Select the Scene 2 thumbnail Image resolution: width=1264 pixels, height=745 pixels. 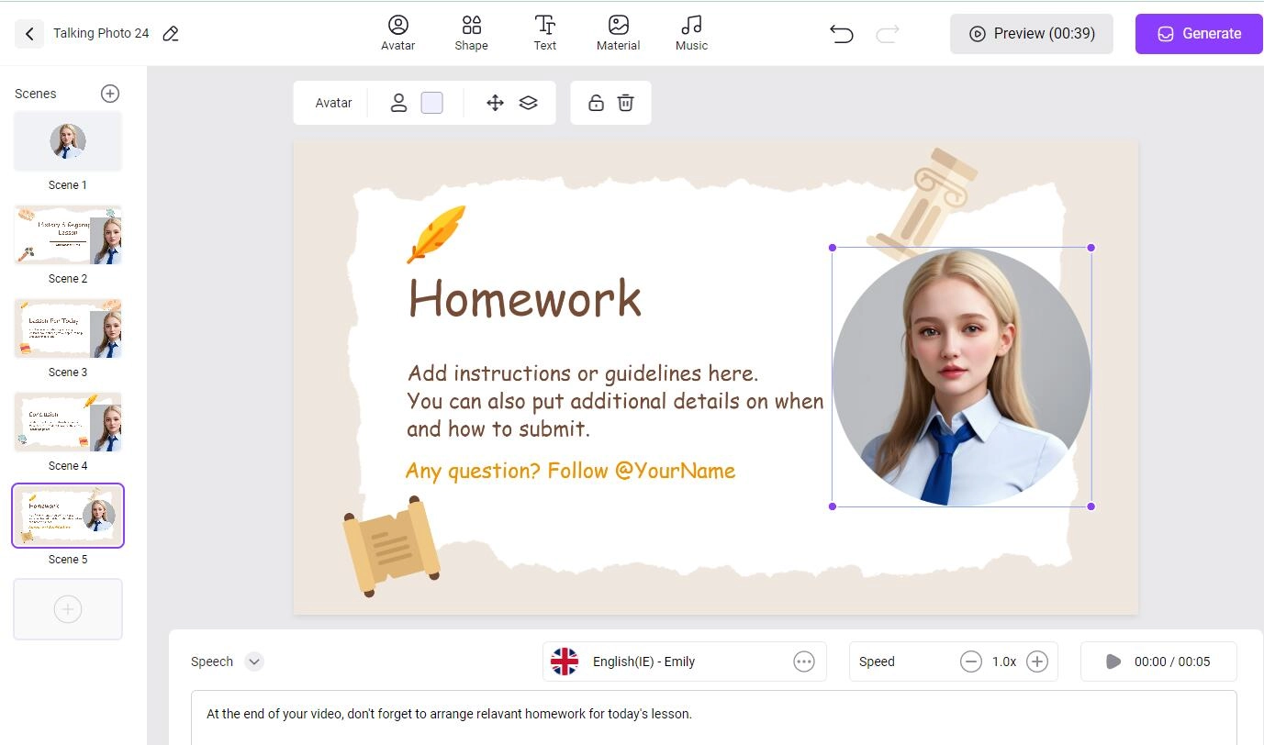pyautogui.click(x=67, y=234)
